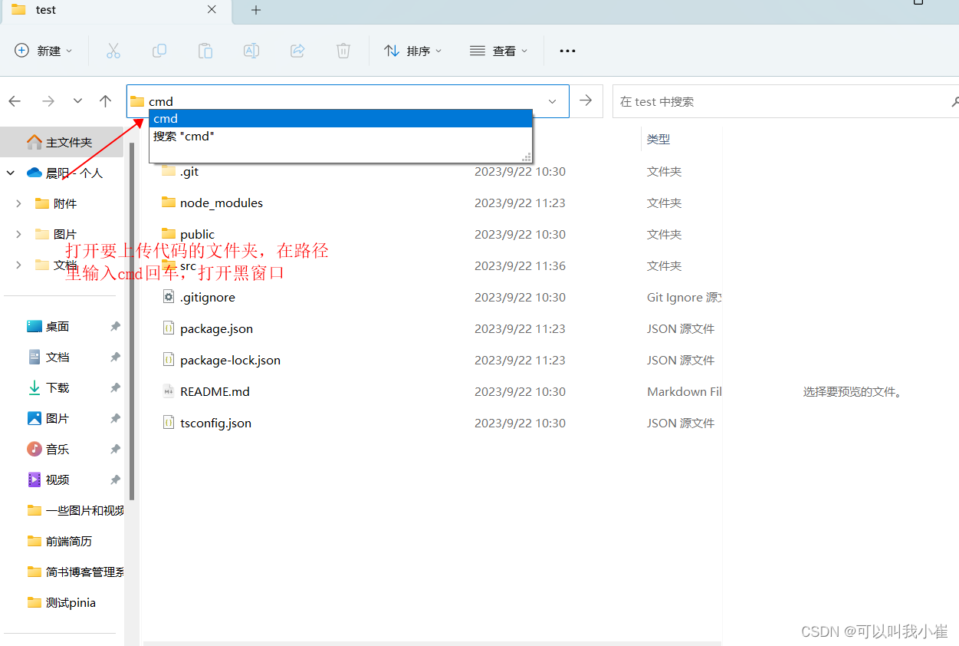The image size is (959, 646).
Task: Click the Copy icon in toolbar
Action: coord(159,51)
